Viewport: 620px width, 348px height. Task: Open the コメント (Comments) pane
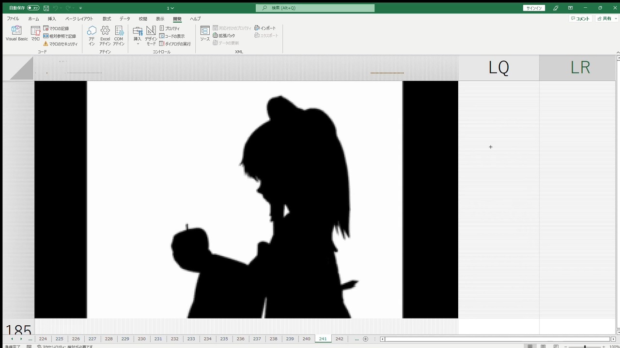pos(580,19)
